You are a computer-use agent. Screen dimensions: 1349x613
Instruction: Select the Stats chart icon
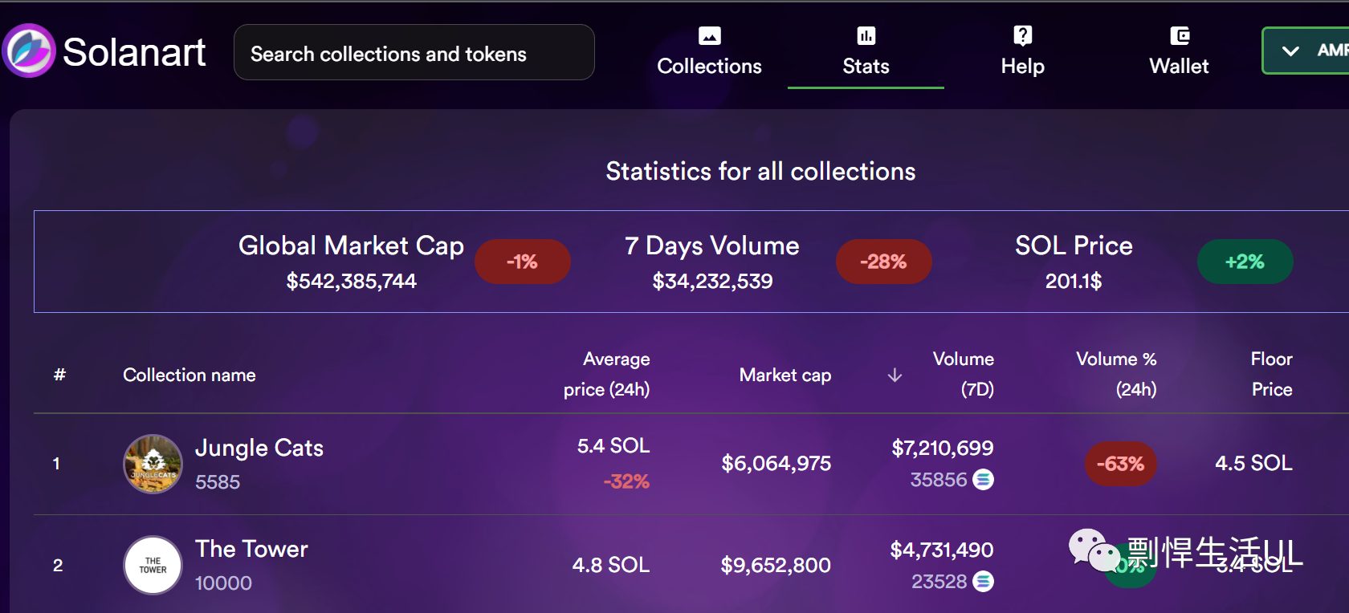coord(866,35)
